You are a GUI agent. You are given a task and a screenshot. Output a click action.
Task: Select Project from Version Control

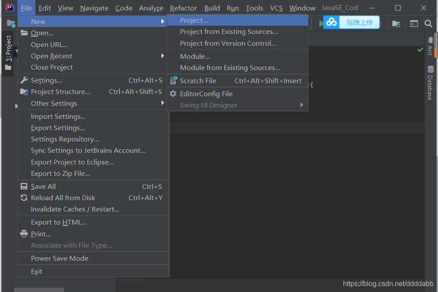pos(228,43)
